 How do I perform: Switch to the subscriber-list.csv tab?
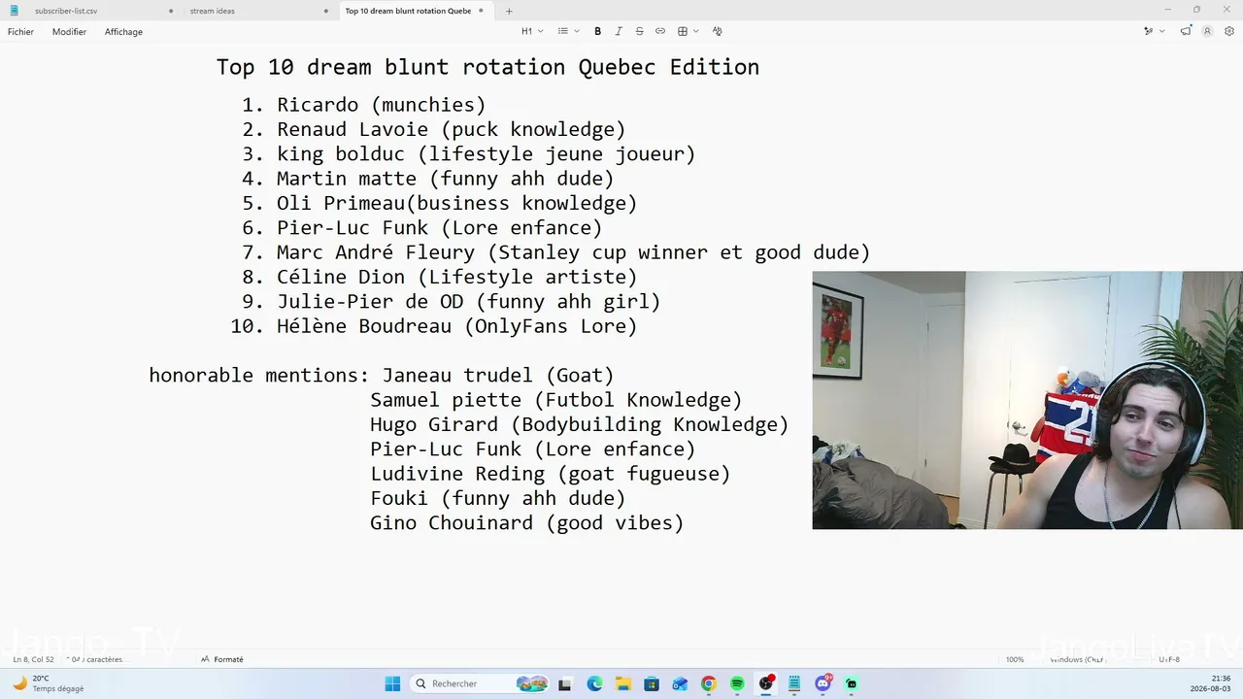pos(102,11)
